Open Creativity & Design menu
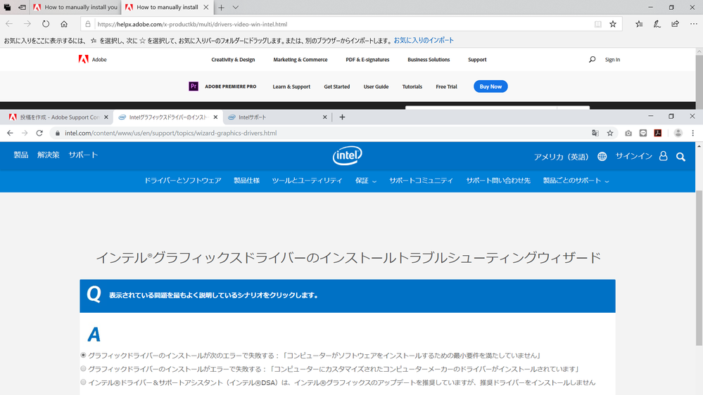This screenshot has width=703, height=395. click(233, 60)
